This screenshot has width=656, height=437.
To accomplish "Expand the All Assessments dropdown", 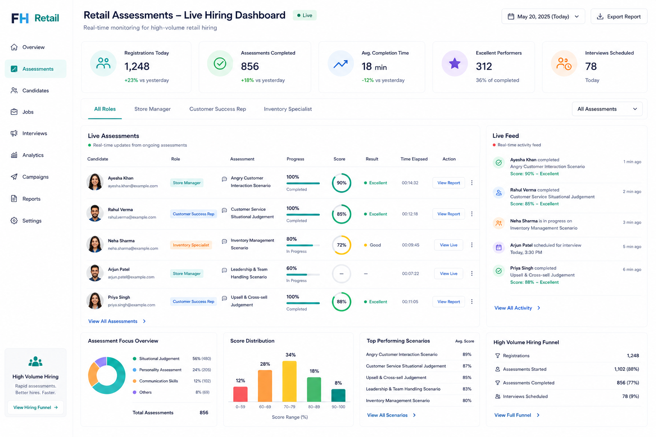I will click(x=607, y=109).
